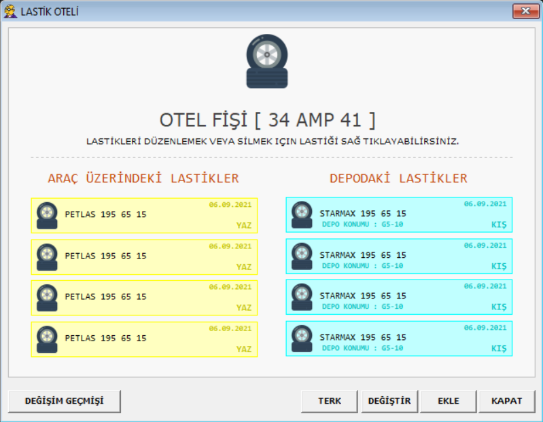Select tire icon of second STARMAX card

coord(302,256)
